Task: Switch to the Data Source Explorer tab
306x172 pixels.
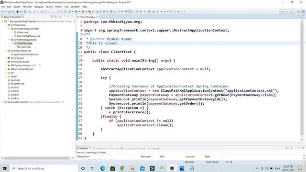Action: (133, 148)
